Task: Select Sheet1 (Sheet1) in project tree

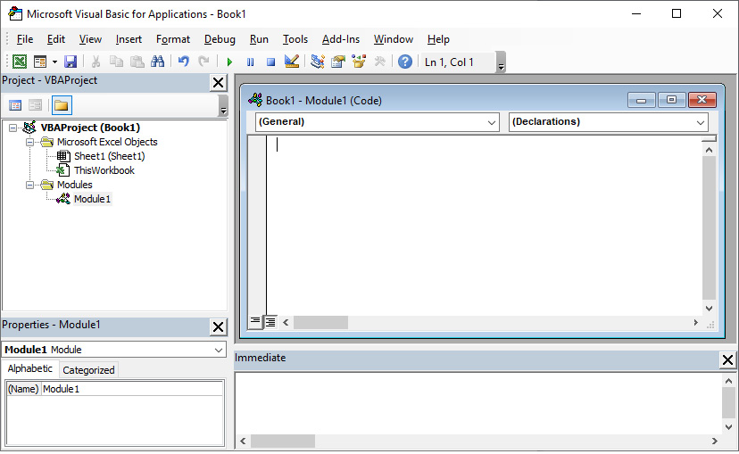Action: click(x=110, y=156)
